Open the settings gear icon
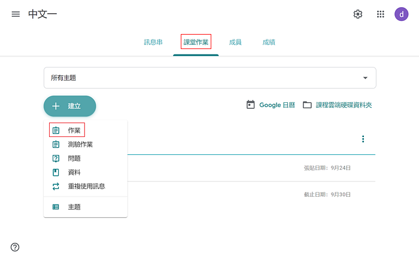Image resolution: width=419 pixels, height=262 pixels. tap(358, 14)
